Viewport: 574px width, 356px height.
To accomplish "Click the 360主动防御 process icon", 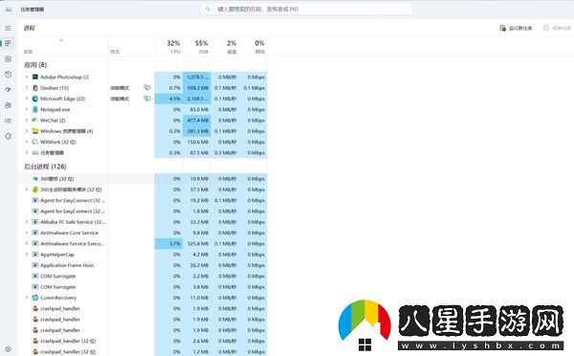I will pyautogui.click(x=35, y=189).
